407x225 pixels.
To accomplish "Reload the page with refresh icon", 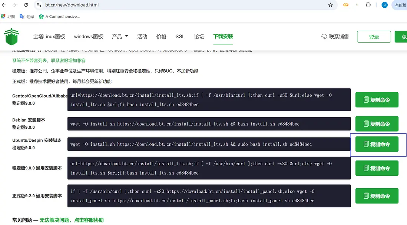I will tap(26, 5).
